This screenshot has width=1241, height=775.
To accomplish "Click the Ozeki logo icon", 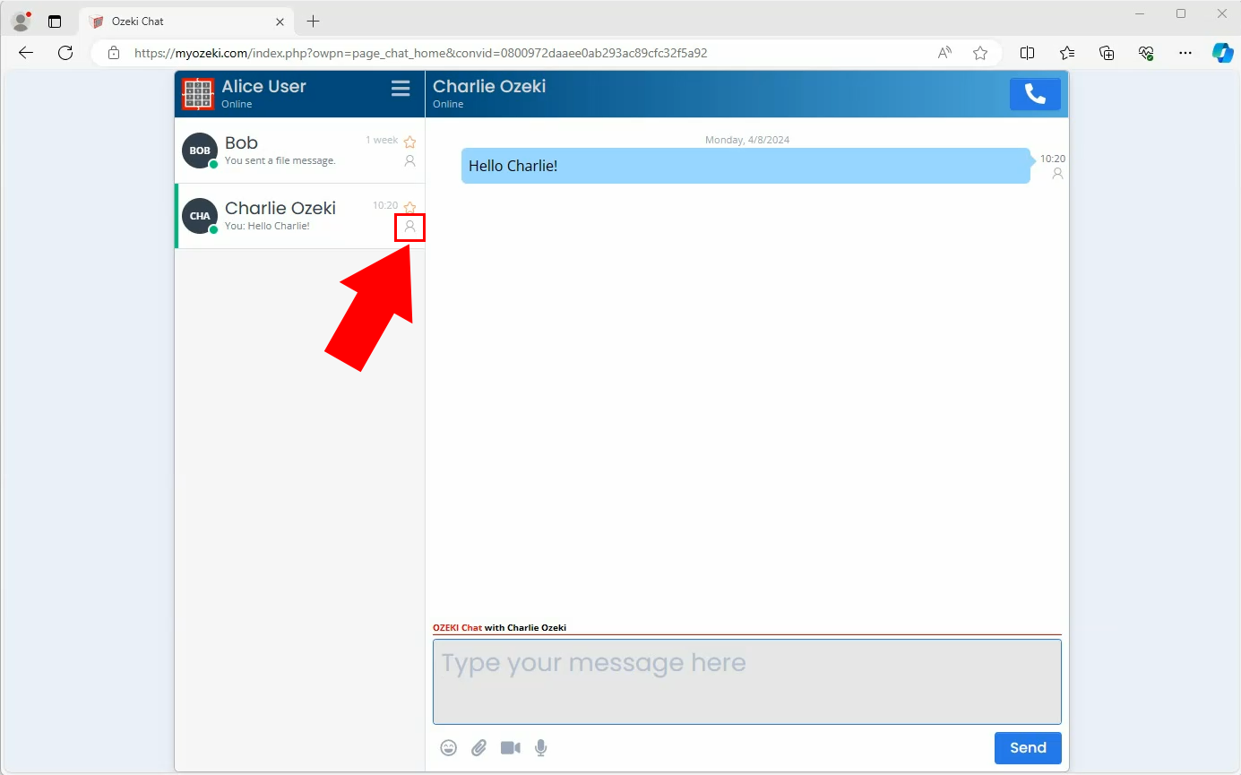I will click(198, 94).
